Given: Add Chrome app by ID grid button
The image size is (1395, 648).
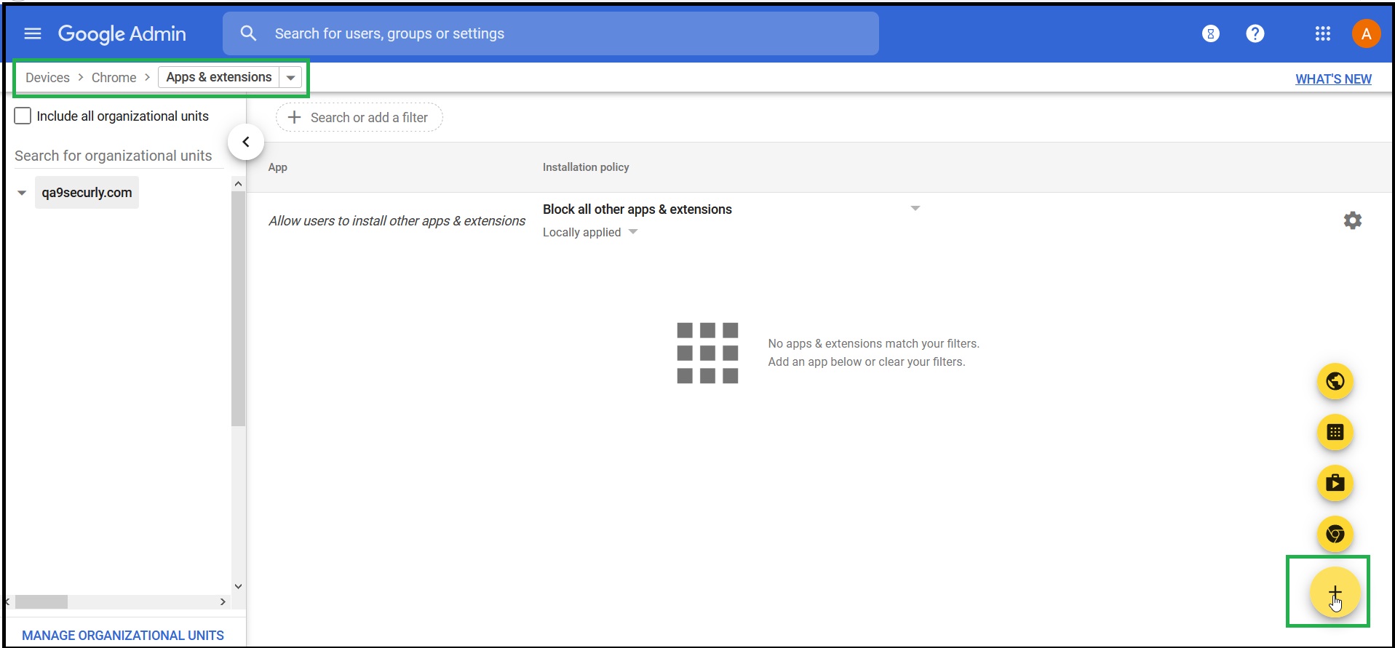Looking at the screenshot, I should (1335, 432).
